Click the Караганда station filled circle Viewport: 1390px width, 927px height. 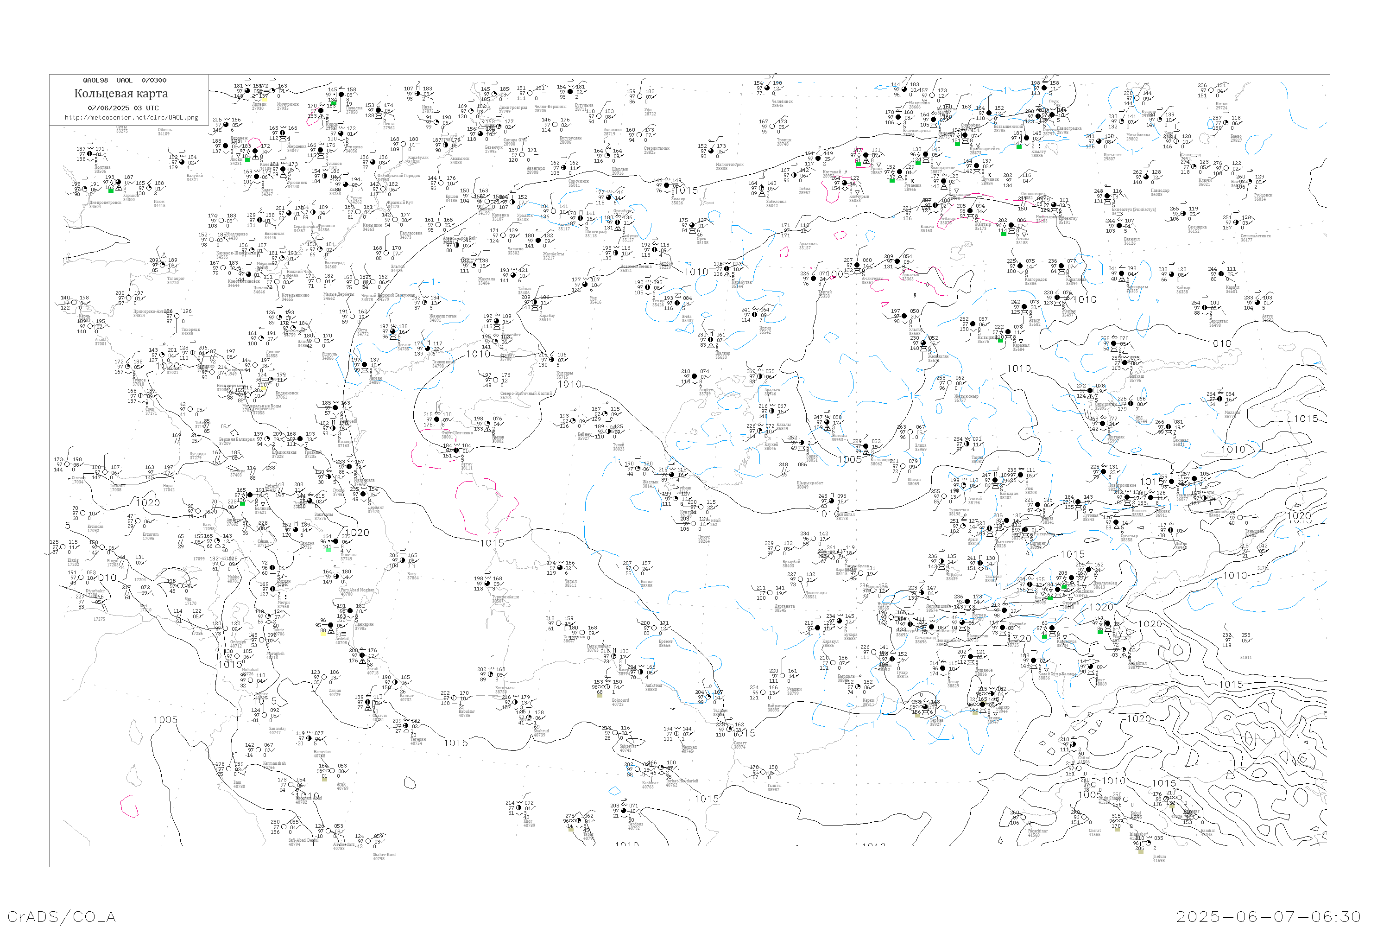tap(1061, 266)
